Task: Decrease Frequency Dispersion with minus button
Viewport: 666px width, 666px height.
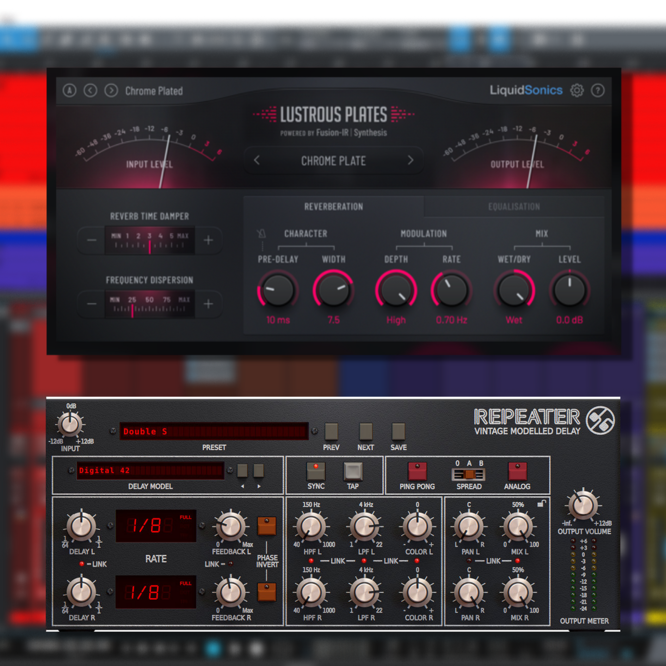Action: pyautogui.click(x=92, y=304)
